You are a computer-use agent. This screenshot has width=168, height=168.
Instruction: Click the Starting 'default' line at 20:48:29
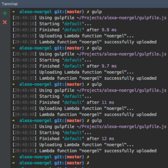point(52,60)
